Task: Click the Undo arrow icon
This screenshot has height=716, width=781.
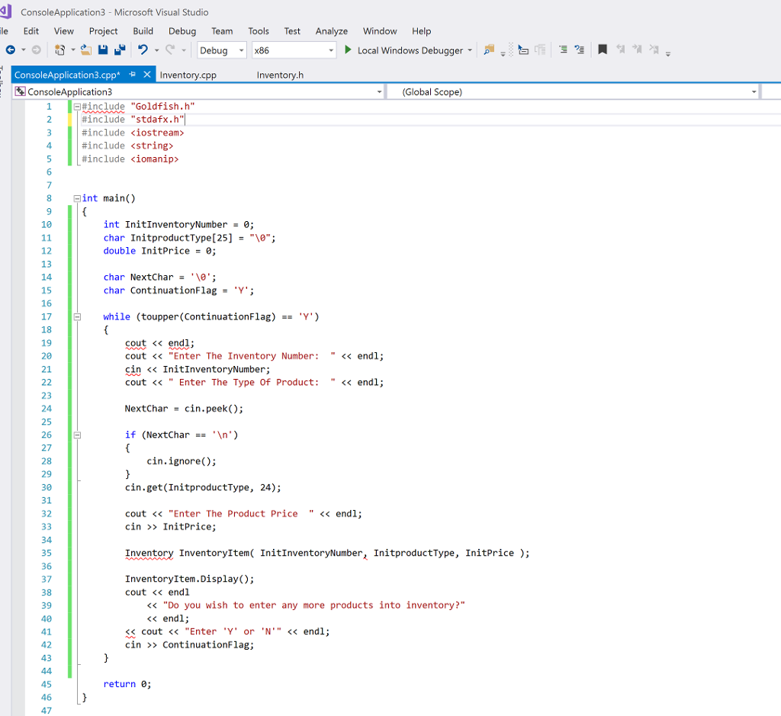Action: (143, 50)
